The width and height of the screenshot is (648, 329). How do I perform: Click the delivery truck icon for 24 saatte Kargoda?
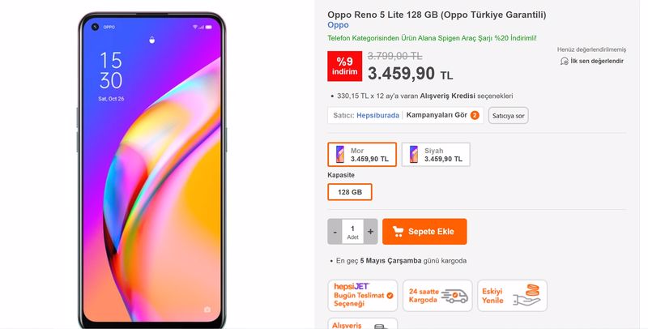coord(454,296)
